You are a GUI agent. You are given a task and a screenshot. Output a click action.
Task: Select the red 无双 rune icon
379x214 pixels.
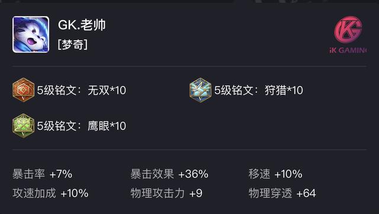(x=23, y=90)
